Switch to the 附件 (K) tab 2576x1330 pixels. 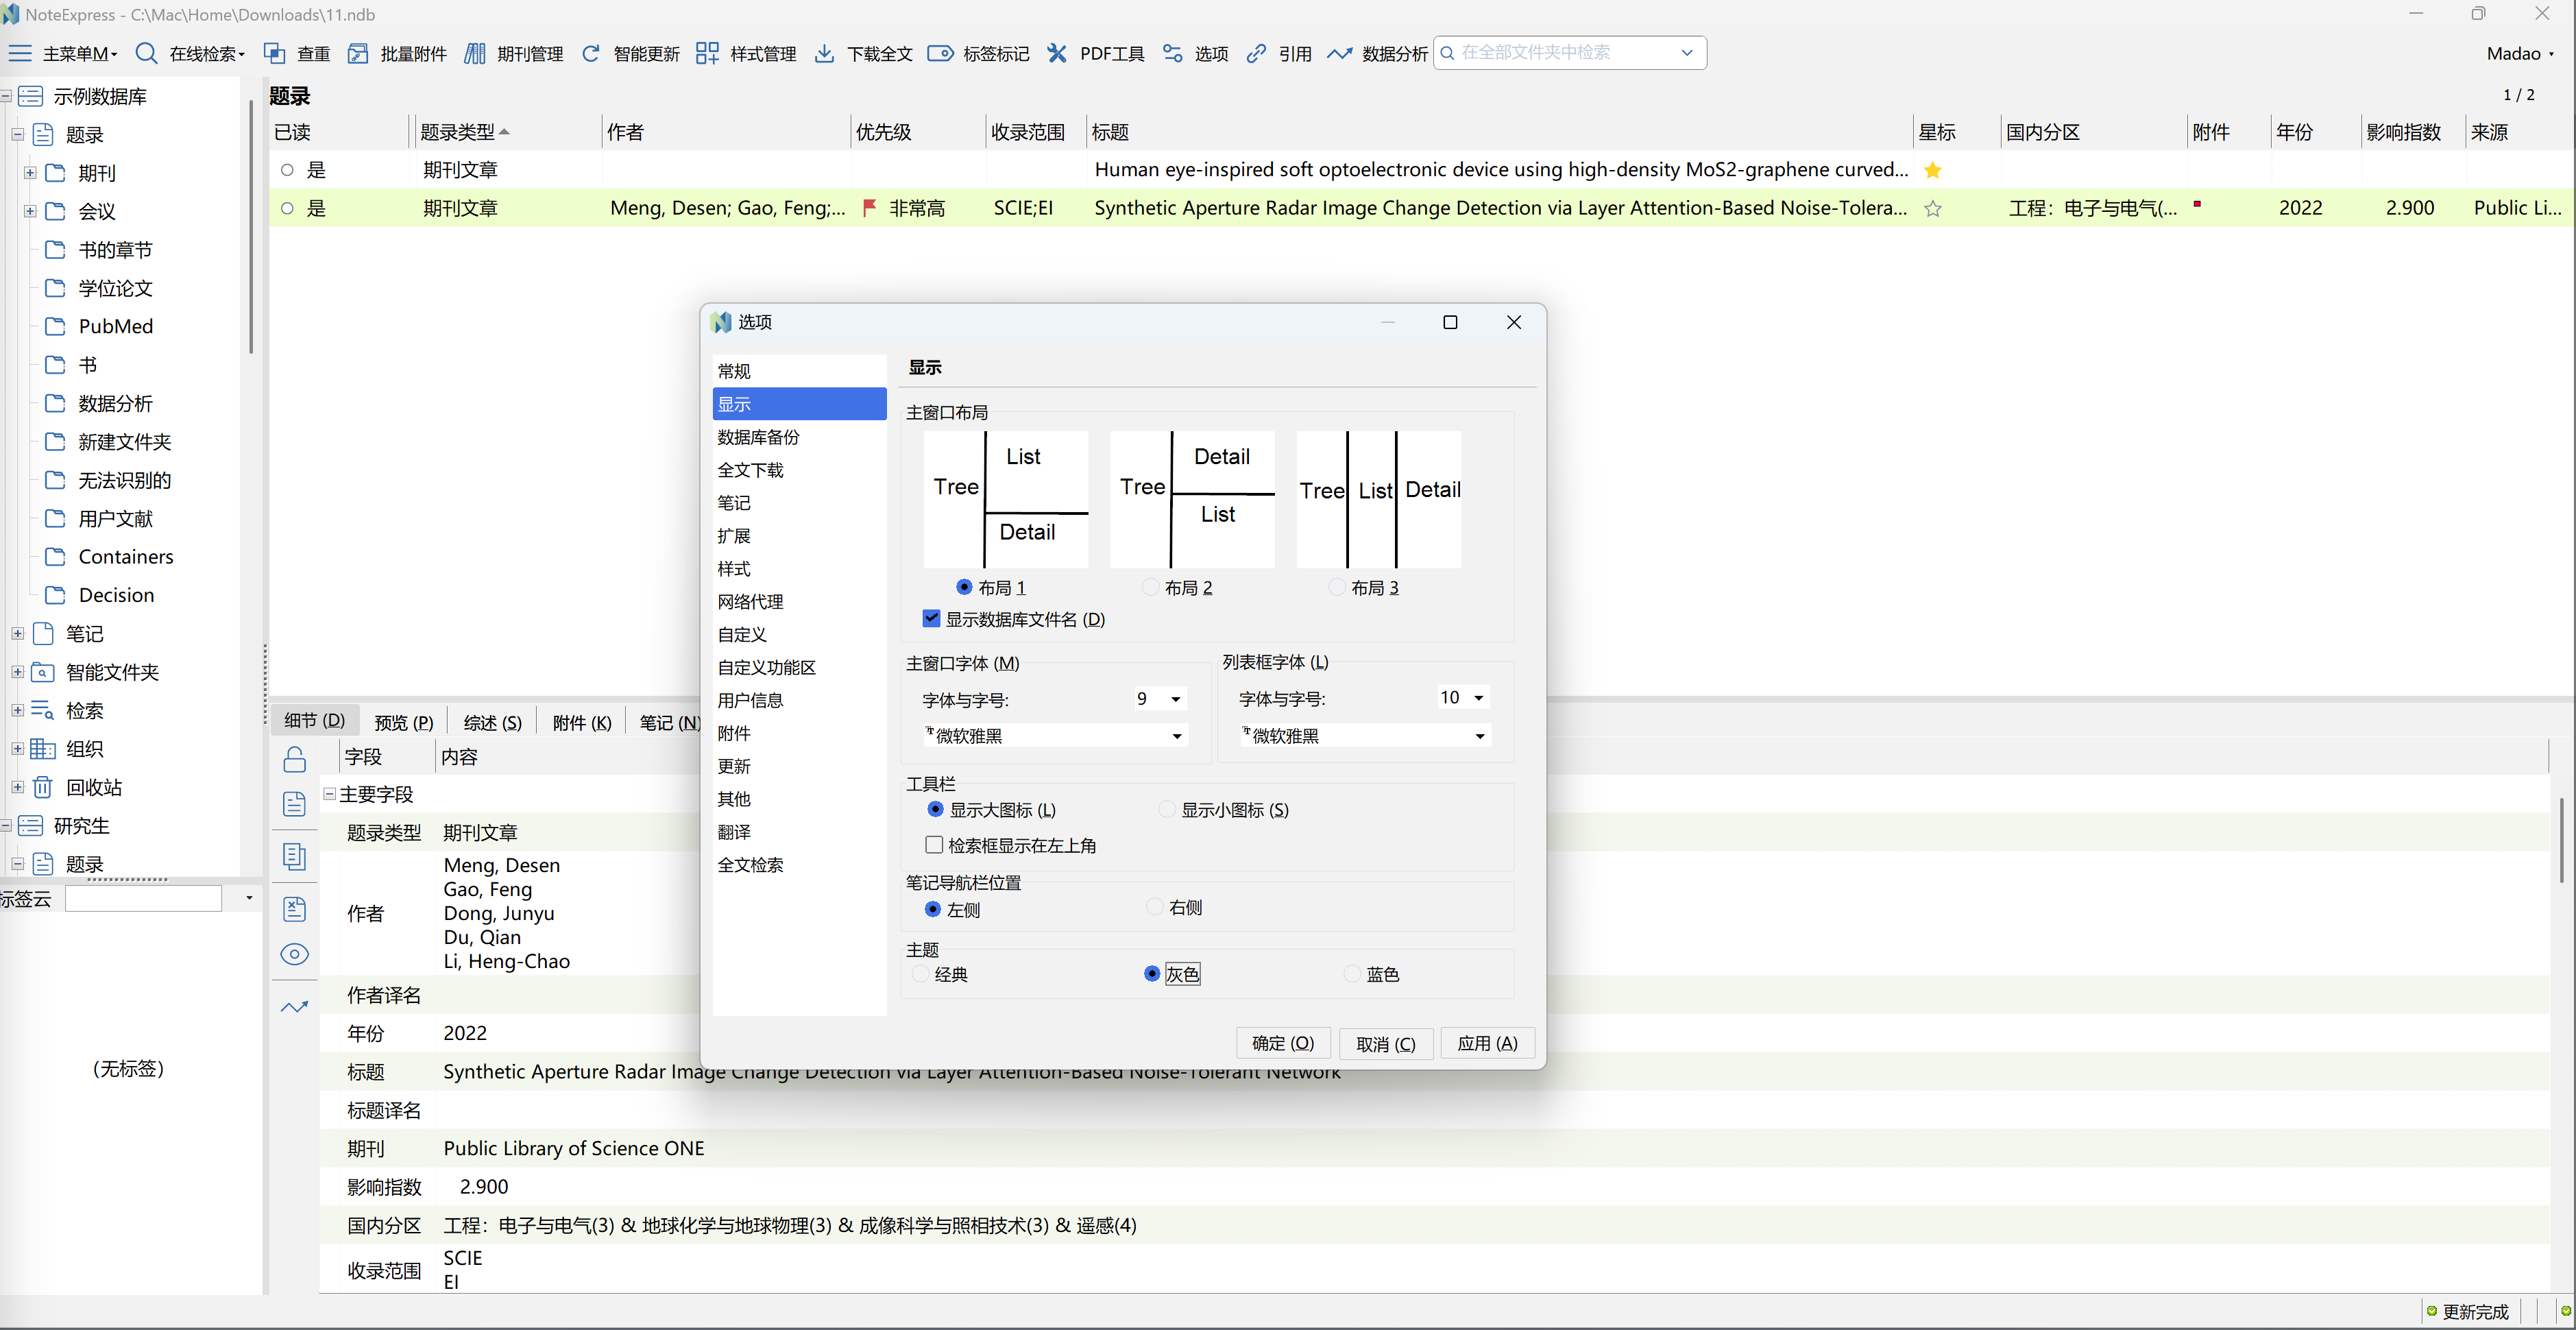coord(582,722)
